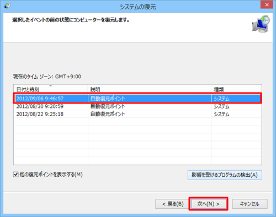
Task: Select restore point 2012/09/06 9:46:57
Action: pyautogui.click(x=137, y=99)
